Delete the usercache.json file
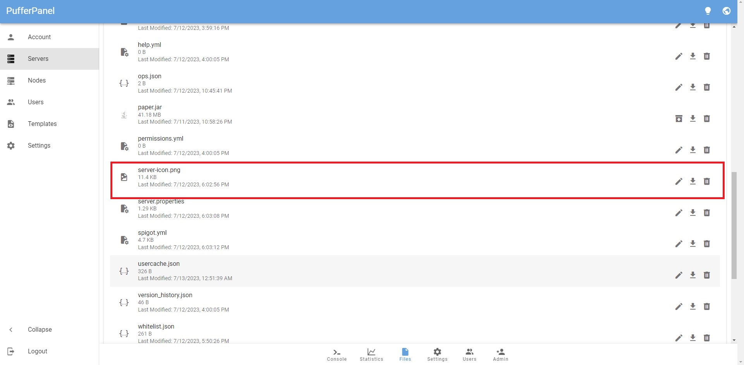The image size is (744, 365). 706,275
